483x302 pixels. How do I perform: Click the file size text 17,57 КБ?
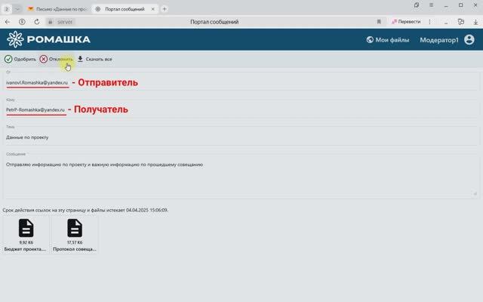75,242
